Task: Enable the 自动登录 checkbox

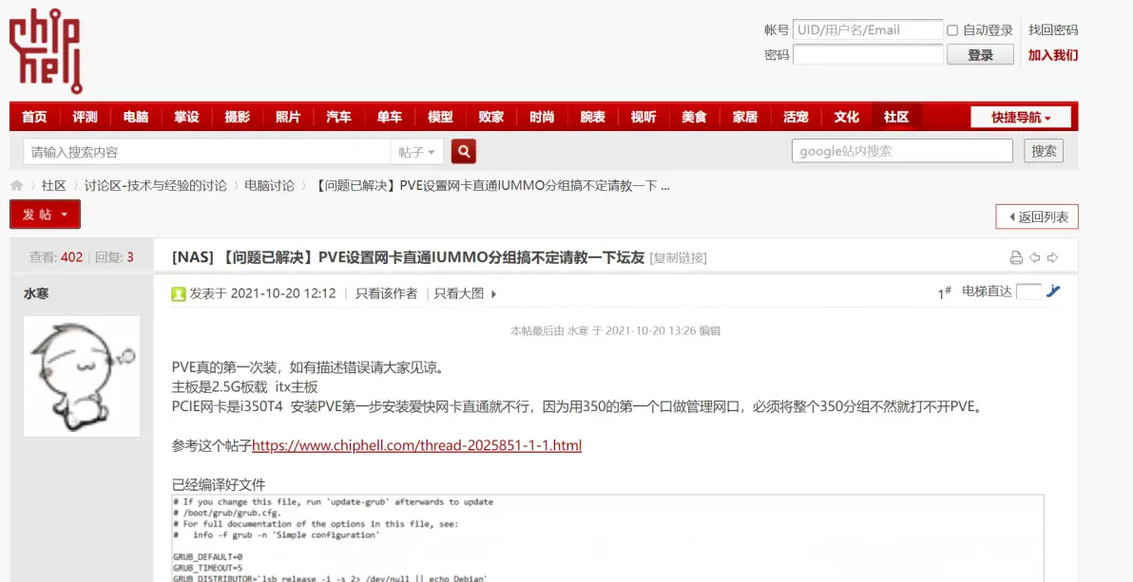Action: pos(951,29)
